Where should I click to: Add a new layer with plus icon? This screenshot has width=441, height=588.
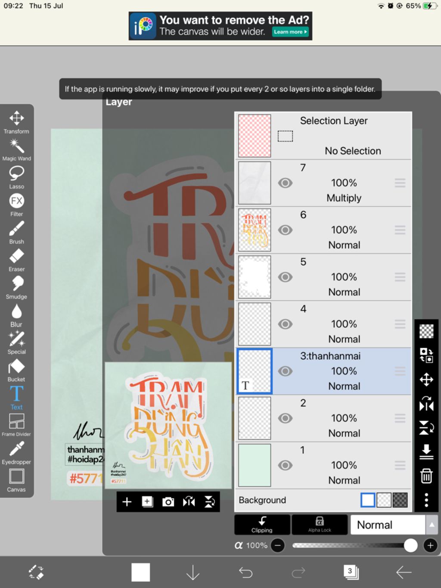[x=127, y=502]
